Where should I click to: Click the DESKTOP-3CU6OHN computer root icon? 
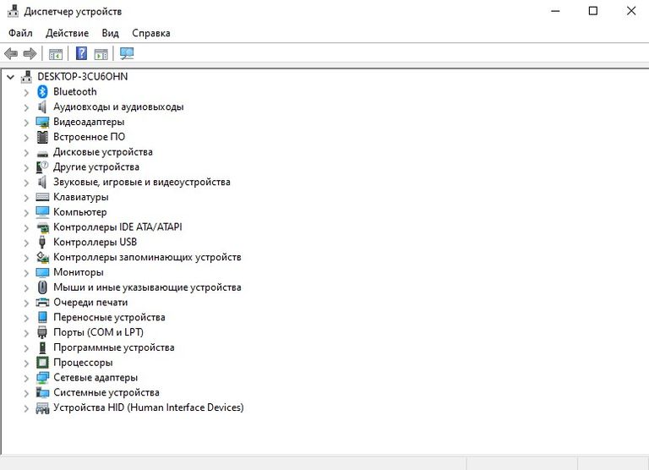click(x=26, y=77)
